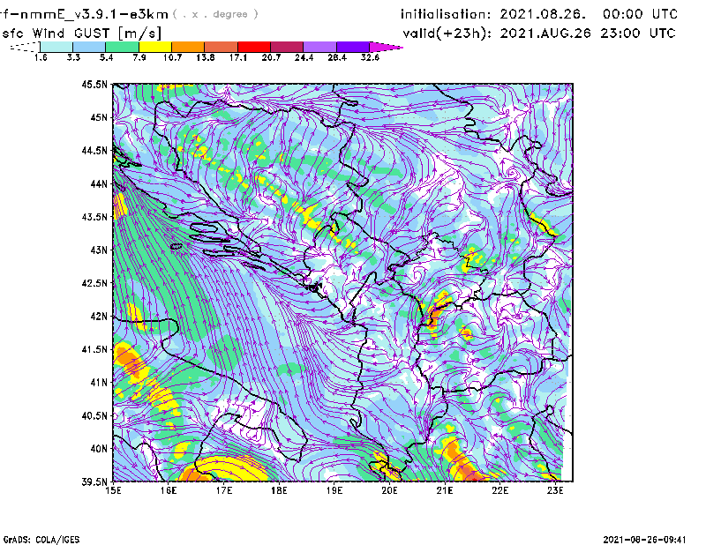Click the 42.5N latitude axis label
706x545 pixels.
(94, 283)
